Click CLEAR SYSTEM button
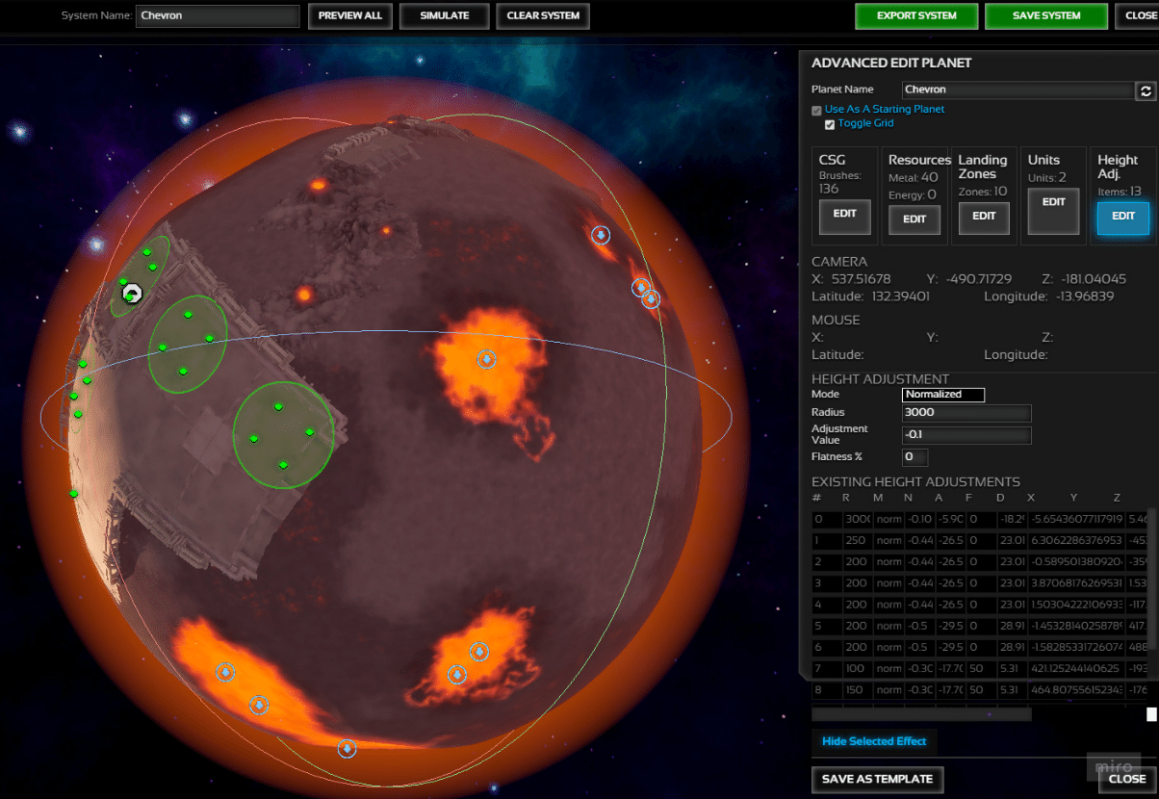This screenshot has height=799, width=1159. coord(543,16)
